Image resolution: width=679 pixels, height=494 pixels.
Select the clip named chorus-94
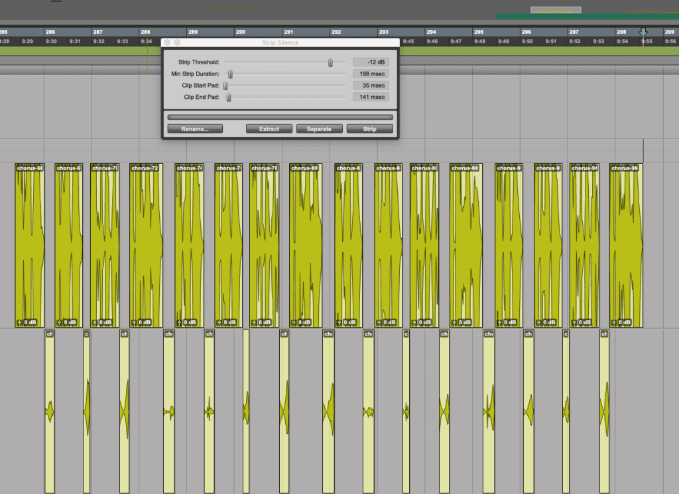tap(585, 245)
